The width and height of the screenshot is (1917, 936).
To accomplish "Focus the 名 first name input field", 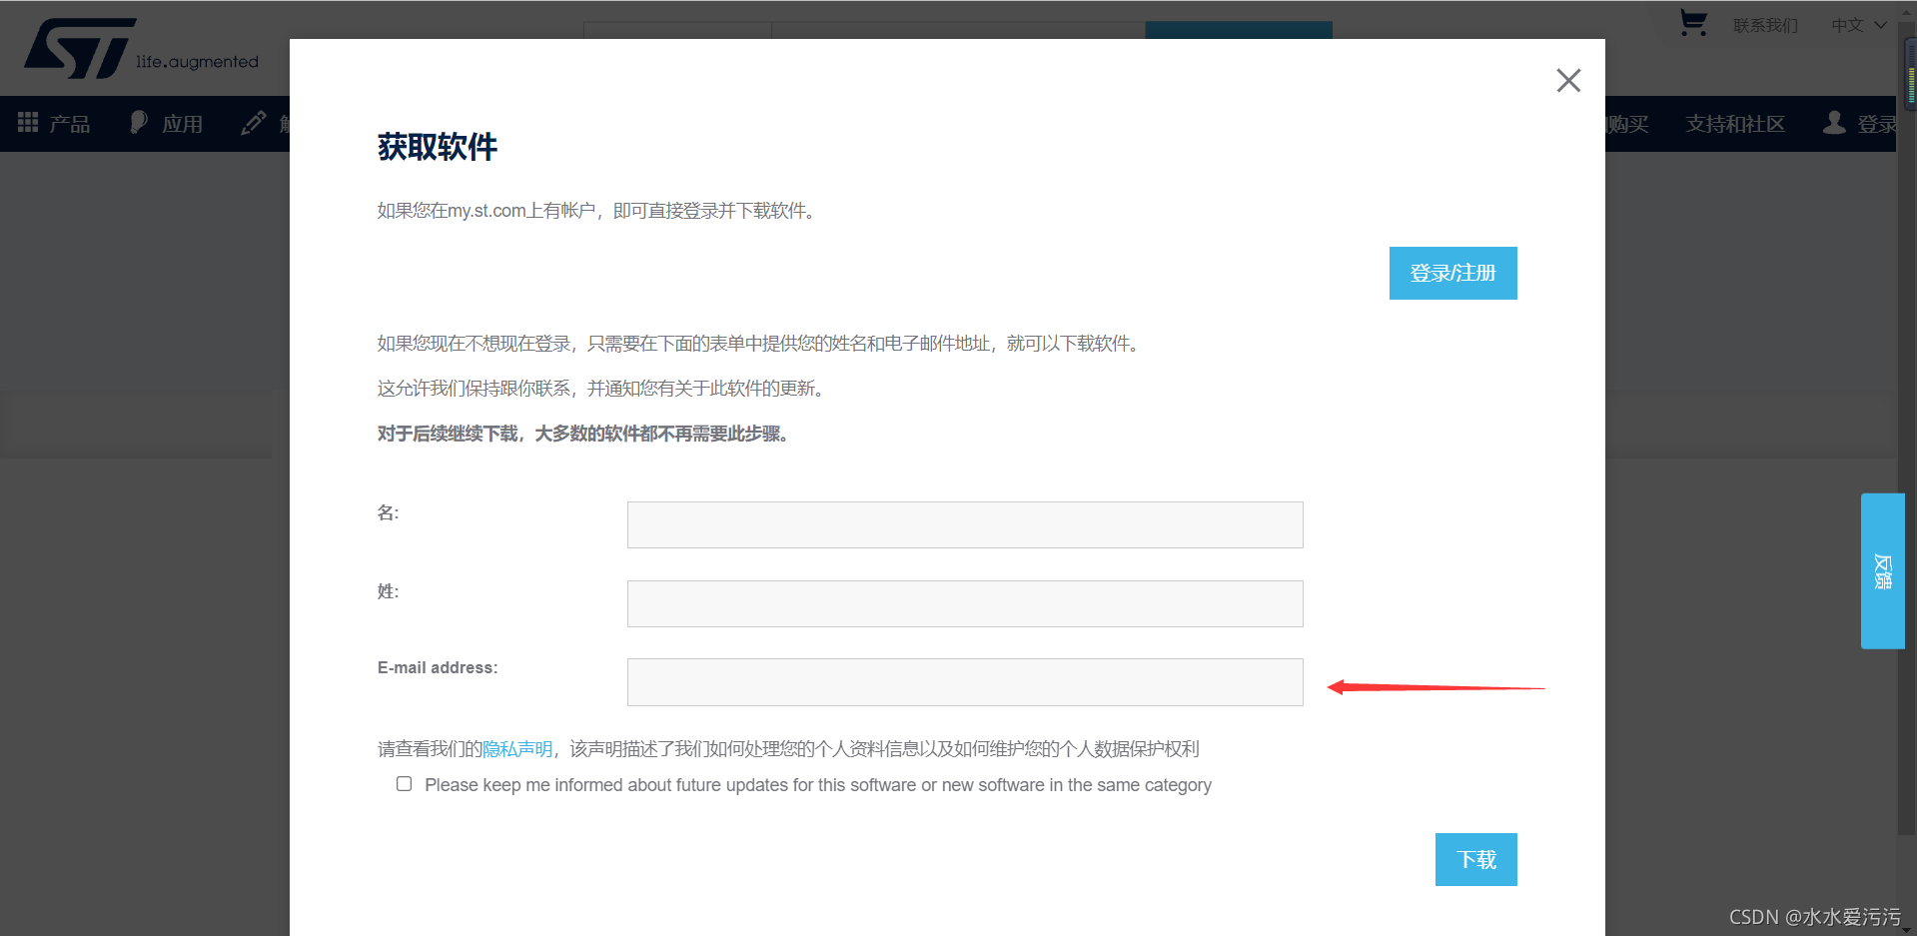I will coord(965,524).
